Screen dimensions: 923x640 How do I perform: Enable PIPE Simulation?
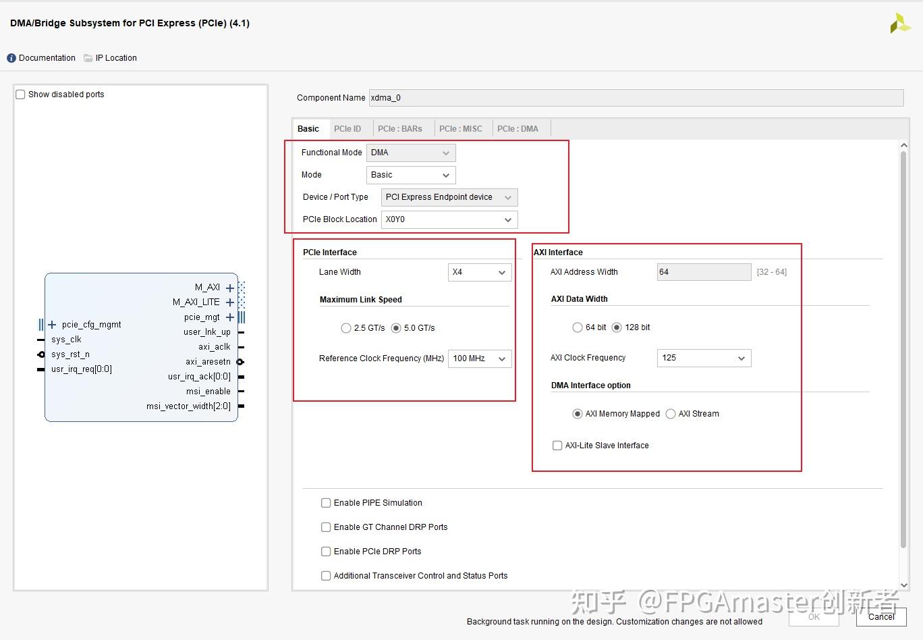click(x=326, y=502)
